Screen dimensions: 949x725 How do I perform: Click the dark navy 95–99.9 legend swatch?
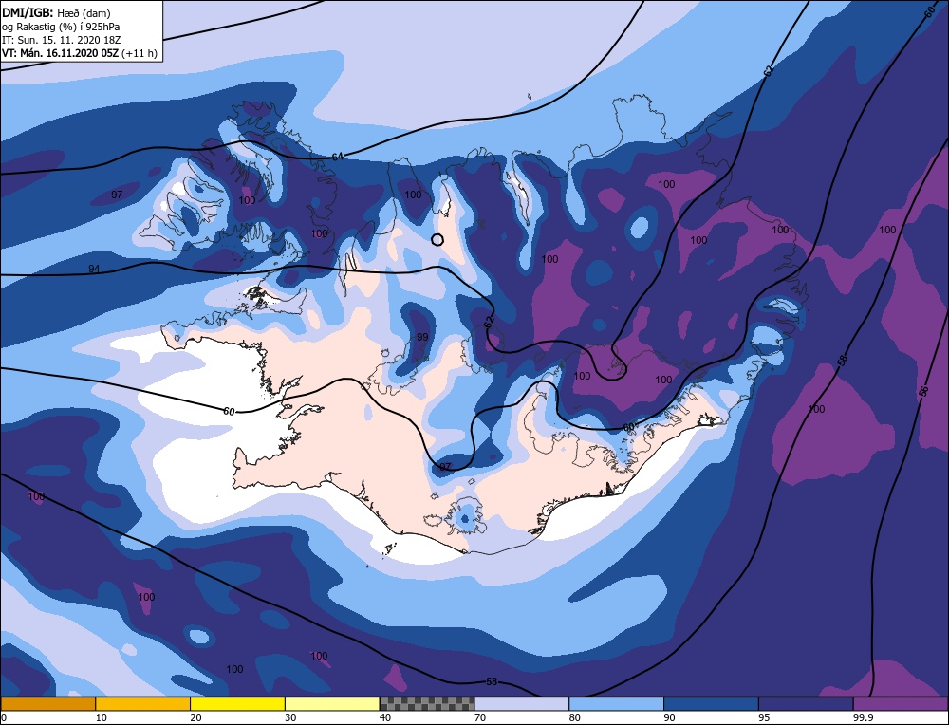click(806, 703)
